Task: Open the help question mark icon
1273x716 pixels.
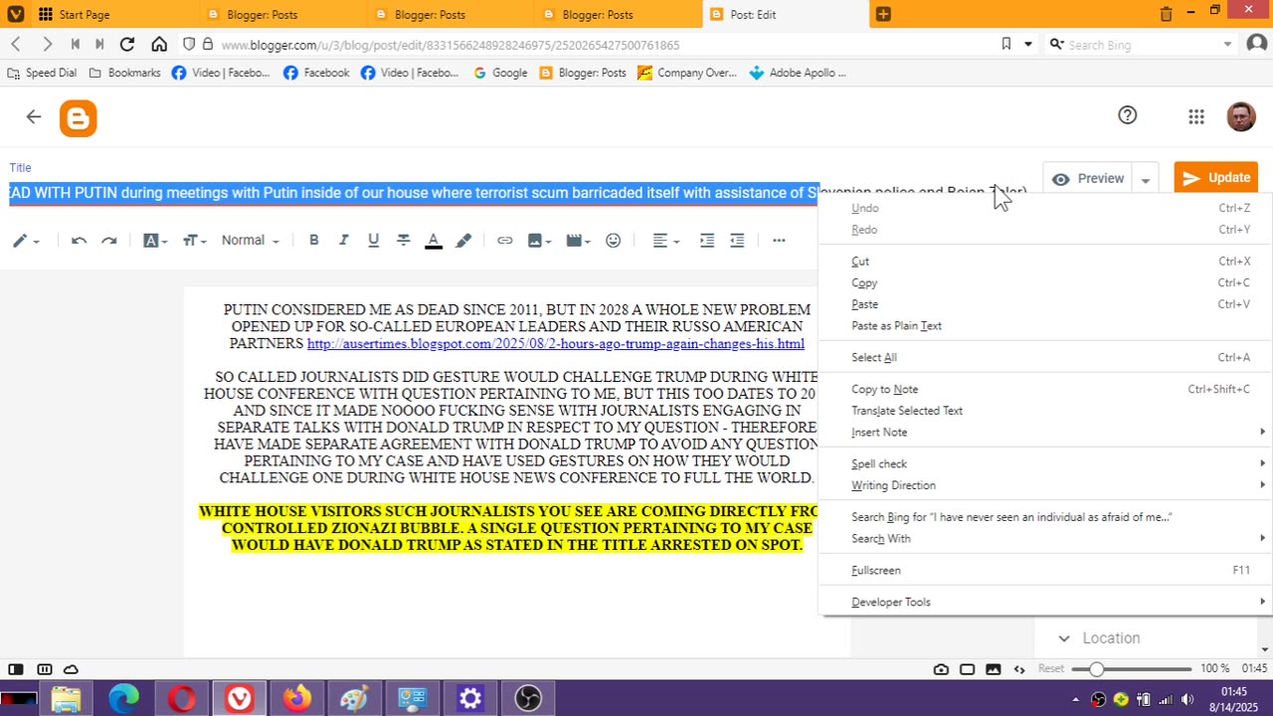Action: [1127, 115]
